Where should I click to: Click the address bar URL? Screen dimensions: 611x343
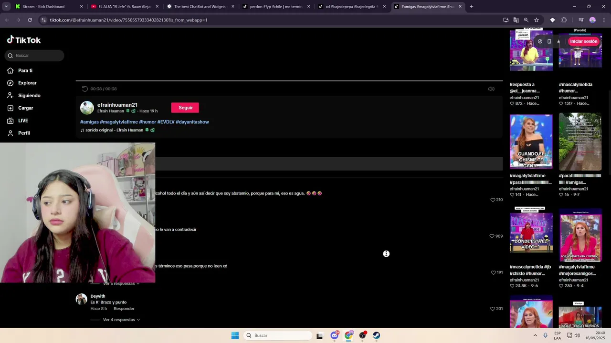click(128, 20)
